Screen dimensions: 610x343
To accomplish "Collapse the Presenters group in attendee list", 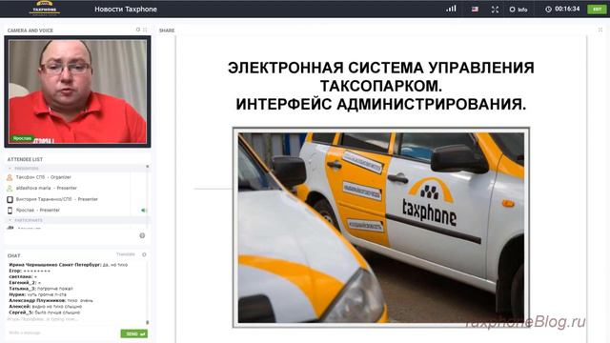I will pyautogui.click(x=10, y=169).
